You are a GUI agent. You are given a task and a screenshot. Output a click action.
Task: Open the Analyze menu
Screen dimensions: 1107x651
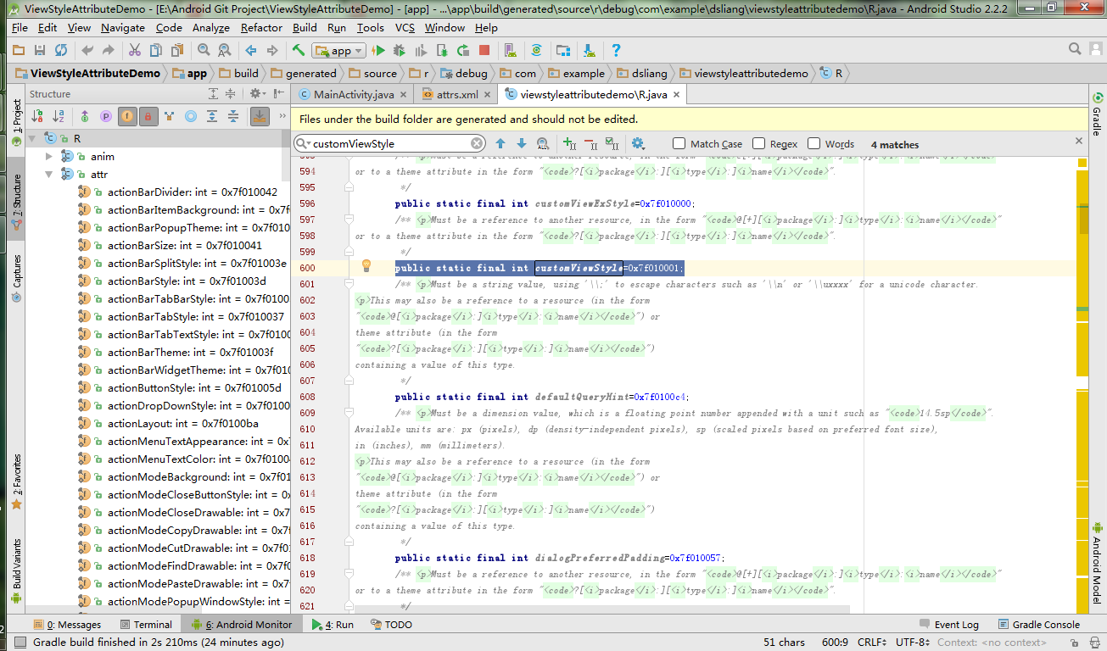[x=211, y=27]
